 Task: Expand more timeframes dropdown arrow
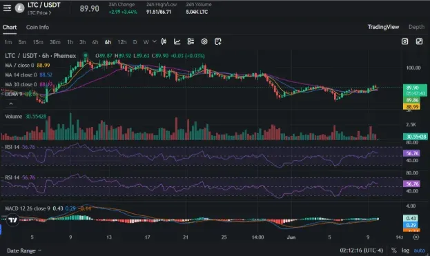[x=155, y=41]
